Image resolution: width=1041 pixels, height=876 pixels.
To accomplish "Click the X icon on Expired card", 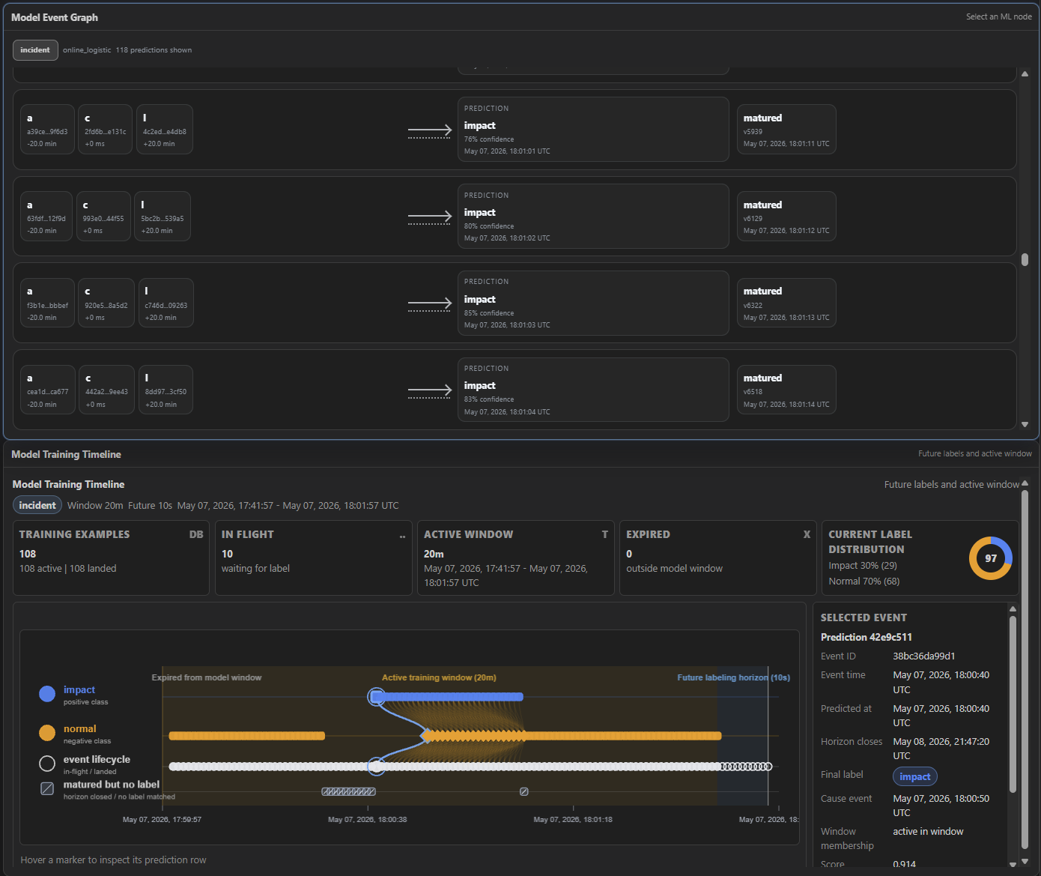I will pyautogui.click(x=807, y=534).
